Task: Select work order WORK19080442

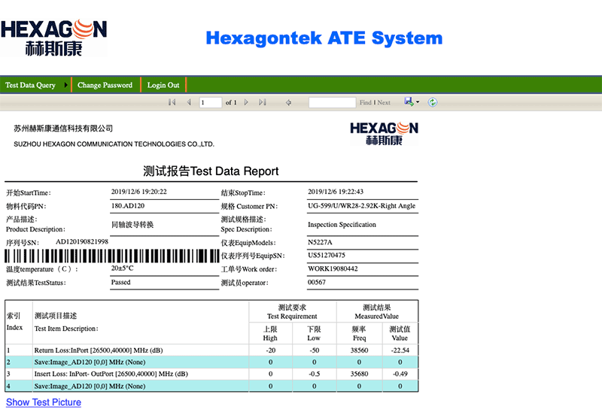Action: (x=333, y=268)
